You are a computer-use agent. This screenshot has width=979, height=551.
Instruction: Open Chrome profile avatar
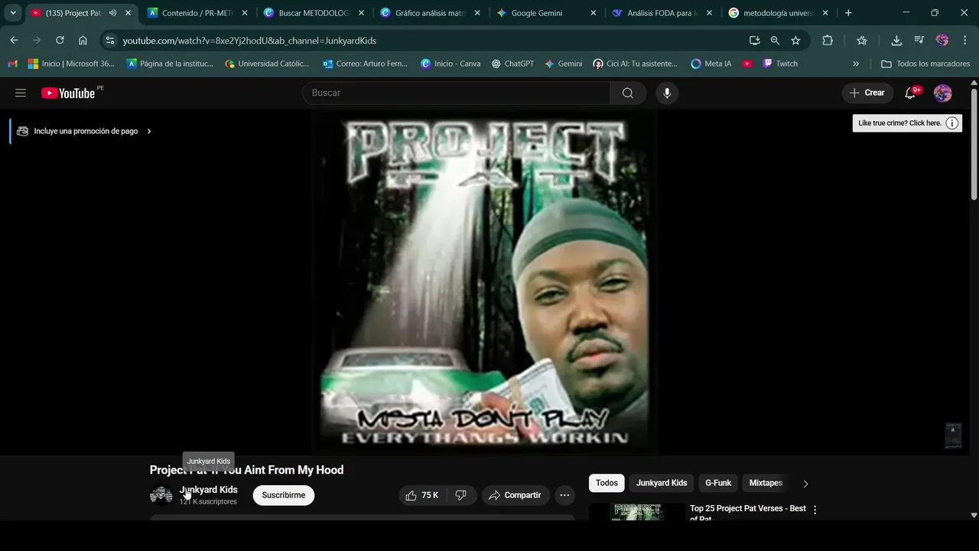(x=942, y=41)
